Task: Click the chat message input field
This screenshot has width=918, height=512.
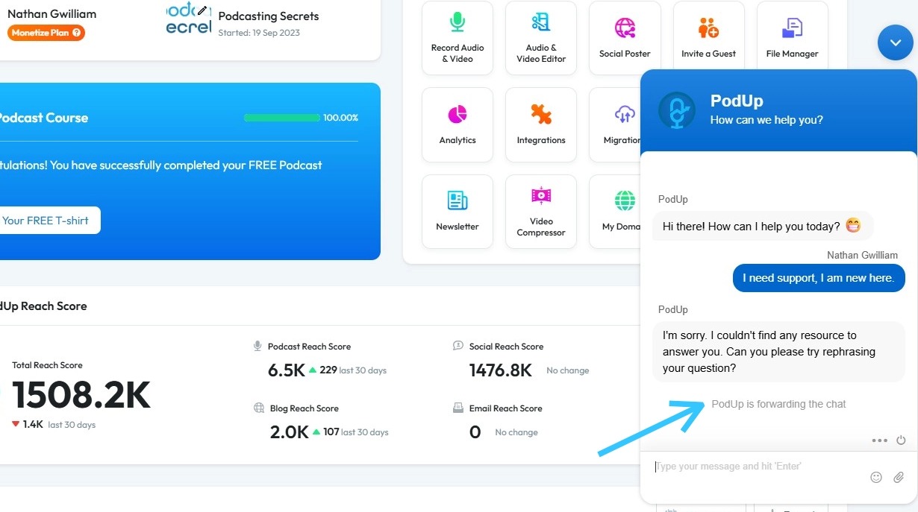Action: click(x=754, y=467)
